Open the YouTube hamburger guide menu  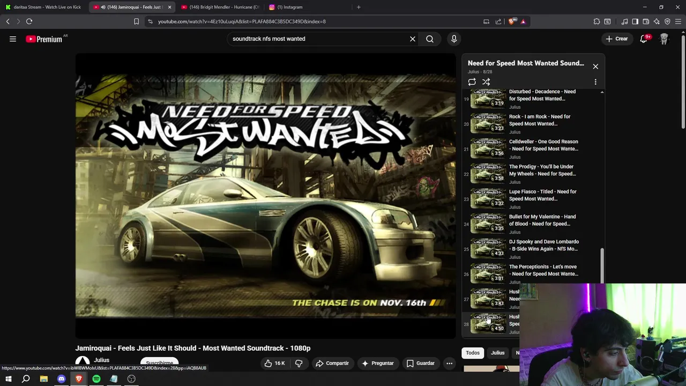click(x=13, y=39)
